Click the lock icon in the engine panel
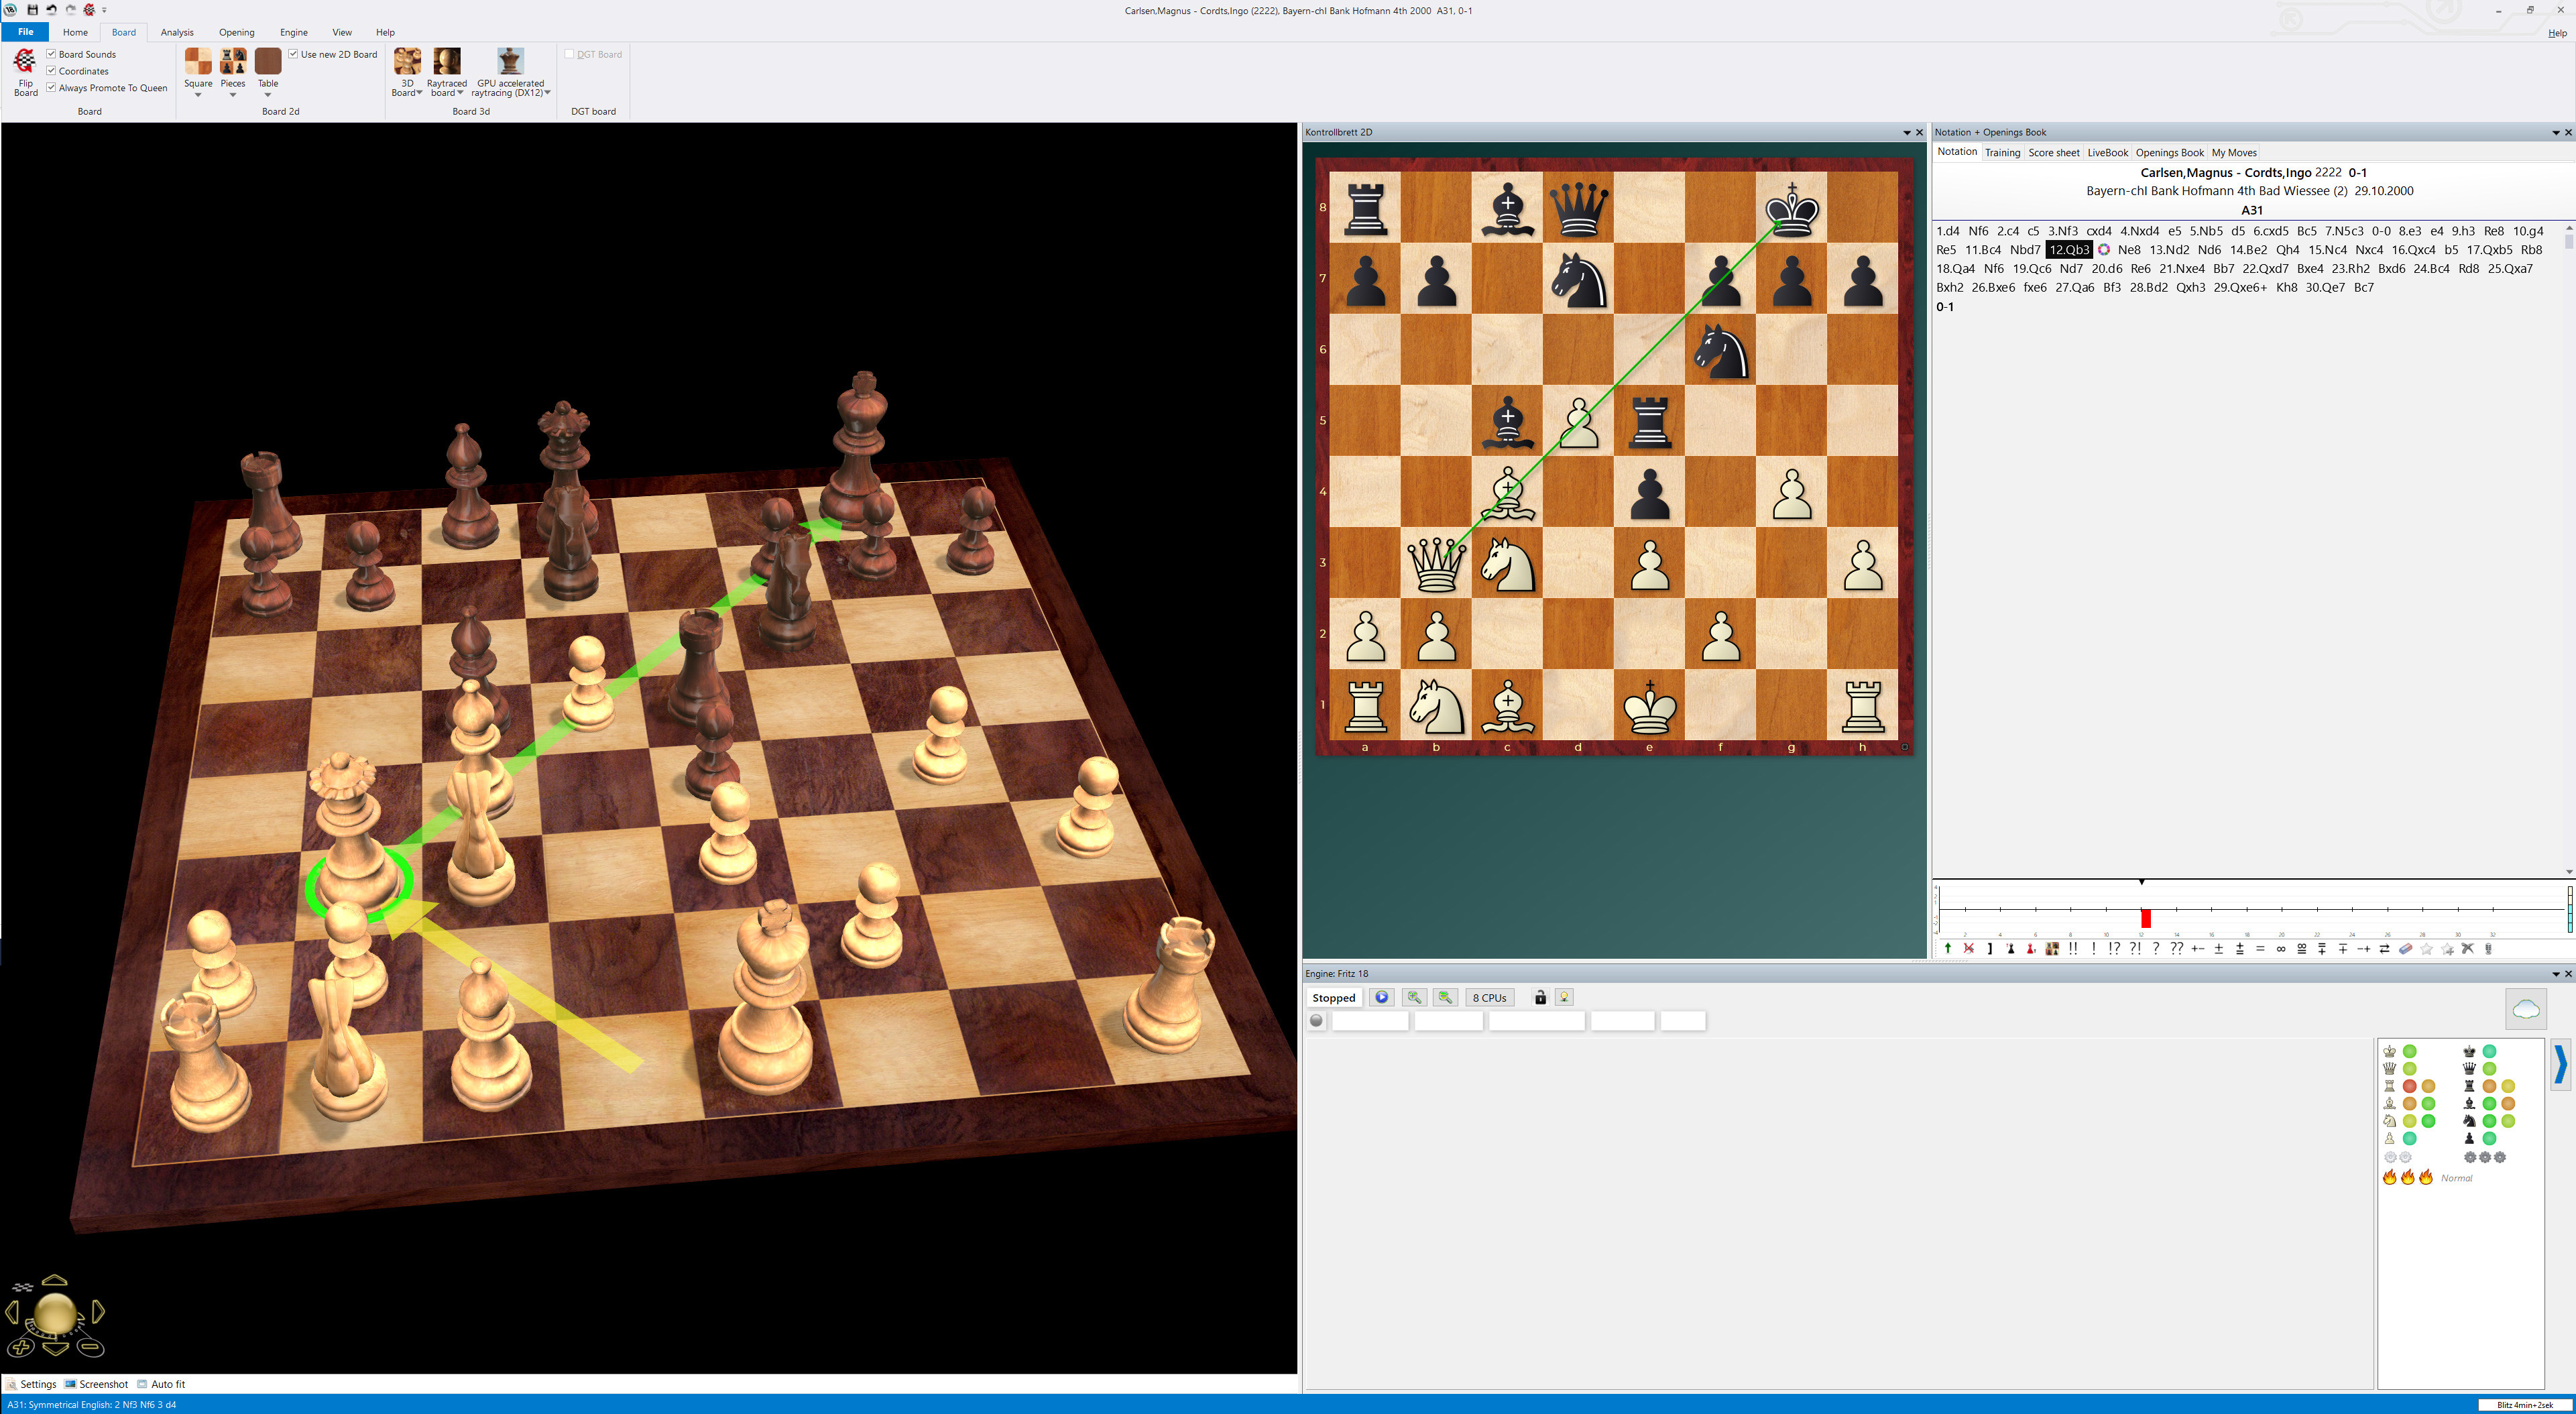2576x1414 pixels. click(1540, 997)
